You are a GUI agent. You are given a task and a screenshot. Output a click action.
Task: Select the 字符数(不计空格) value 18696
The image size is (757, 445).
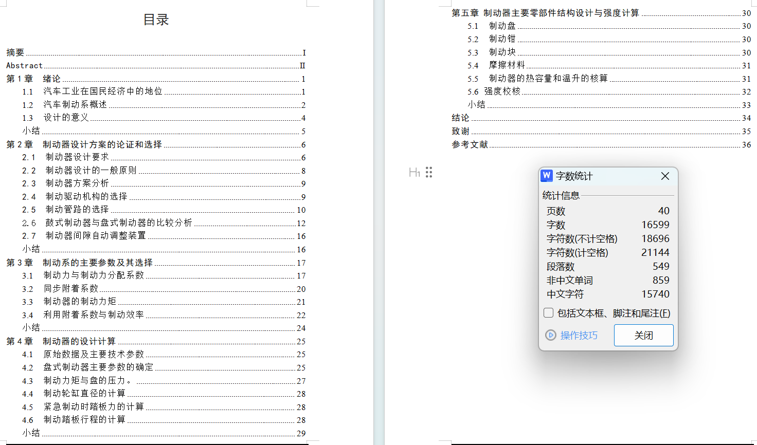[x=655, y=238]
